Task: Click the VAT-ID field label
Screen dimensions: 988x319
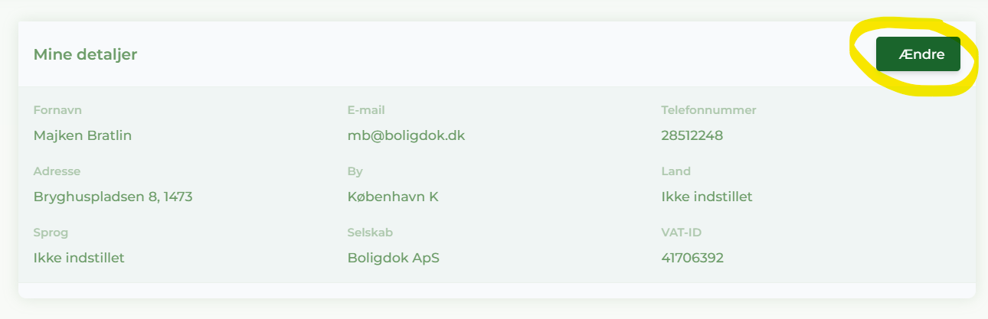Action: click(681, 233)
